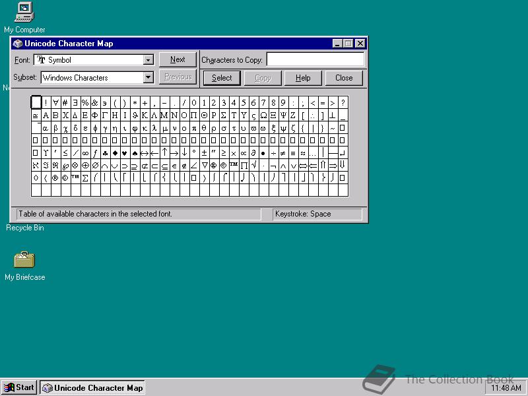Select the double-line left arrow ⇐
Screen dimensions: 528x396
(x=313, y=166)
